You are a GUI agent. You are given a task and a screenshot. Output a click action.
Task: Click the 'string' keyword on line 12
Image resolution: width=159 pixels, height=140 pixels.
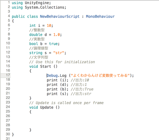[x=36, y=53]
